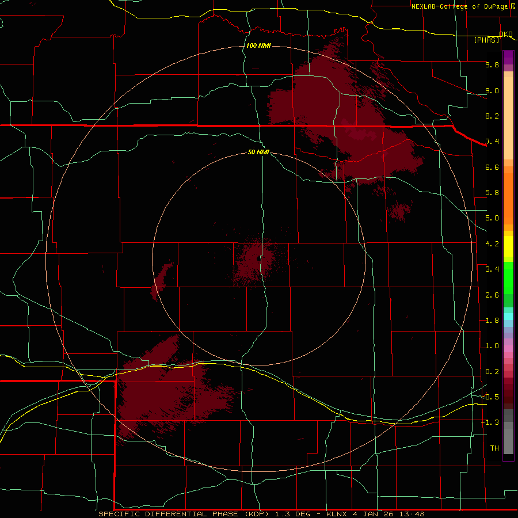Viewport: 518px width, 518px height.
Task: Click the DKD label above the legend
Action: coord(506,34)
